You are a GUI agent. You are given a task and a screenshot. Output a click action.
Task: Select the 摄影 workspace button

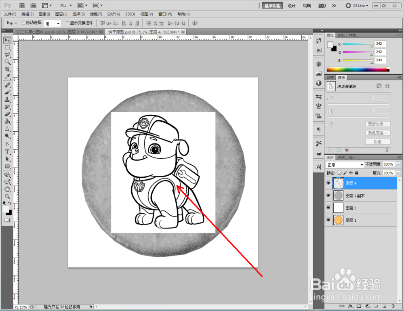322,6
